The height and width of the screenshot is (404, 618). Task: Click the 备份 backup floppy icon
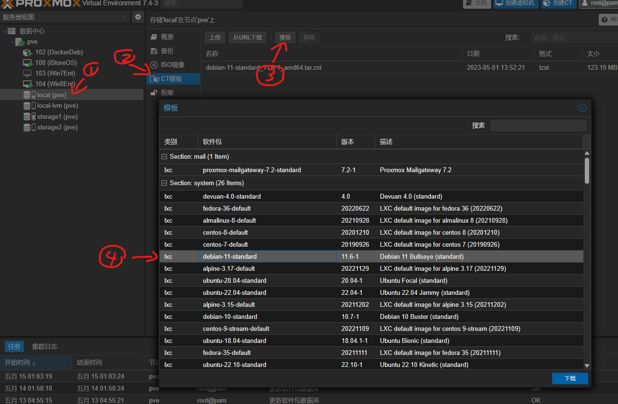click(154, 50)
